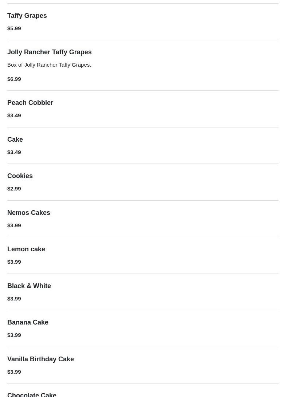Open the plain Cake menu item
This screenshot has height=397, width=286.
[x=15, y=139]
